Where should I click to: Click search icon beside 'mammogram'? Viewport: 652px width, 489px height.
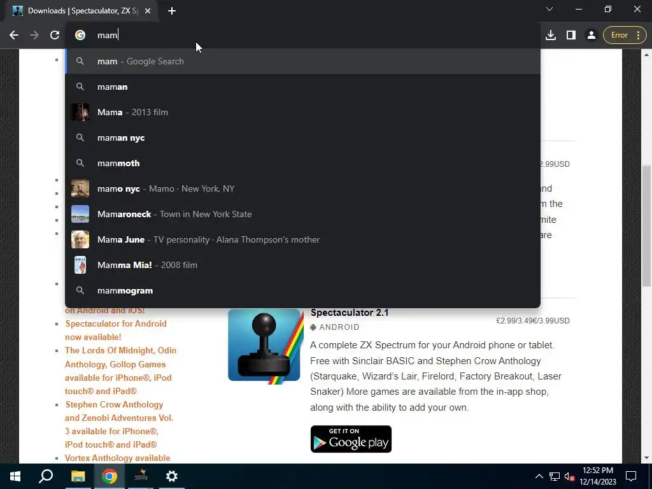point(80,290)
